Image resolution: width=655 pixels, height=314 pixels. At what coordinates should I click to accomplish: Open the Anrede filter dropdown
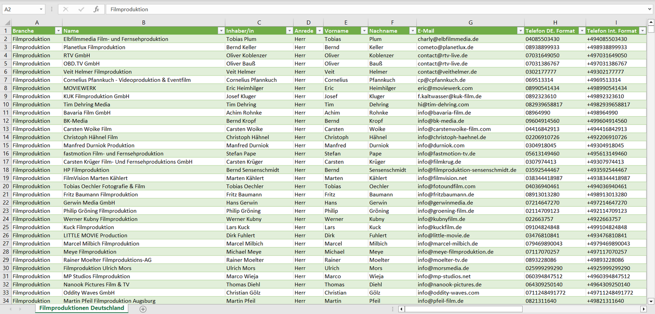(319, 31)
